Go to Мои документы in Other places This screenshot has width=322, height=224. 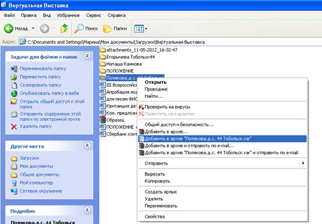coord(36,166)
